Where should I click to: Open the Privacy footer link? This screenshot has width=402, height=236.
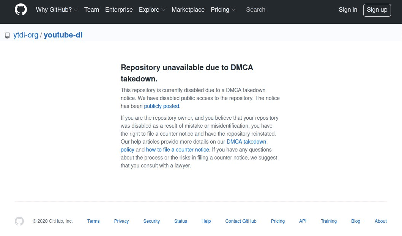point(121,221)
